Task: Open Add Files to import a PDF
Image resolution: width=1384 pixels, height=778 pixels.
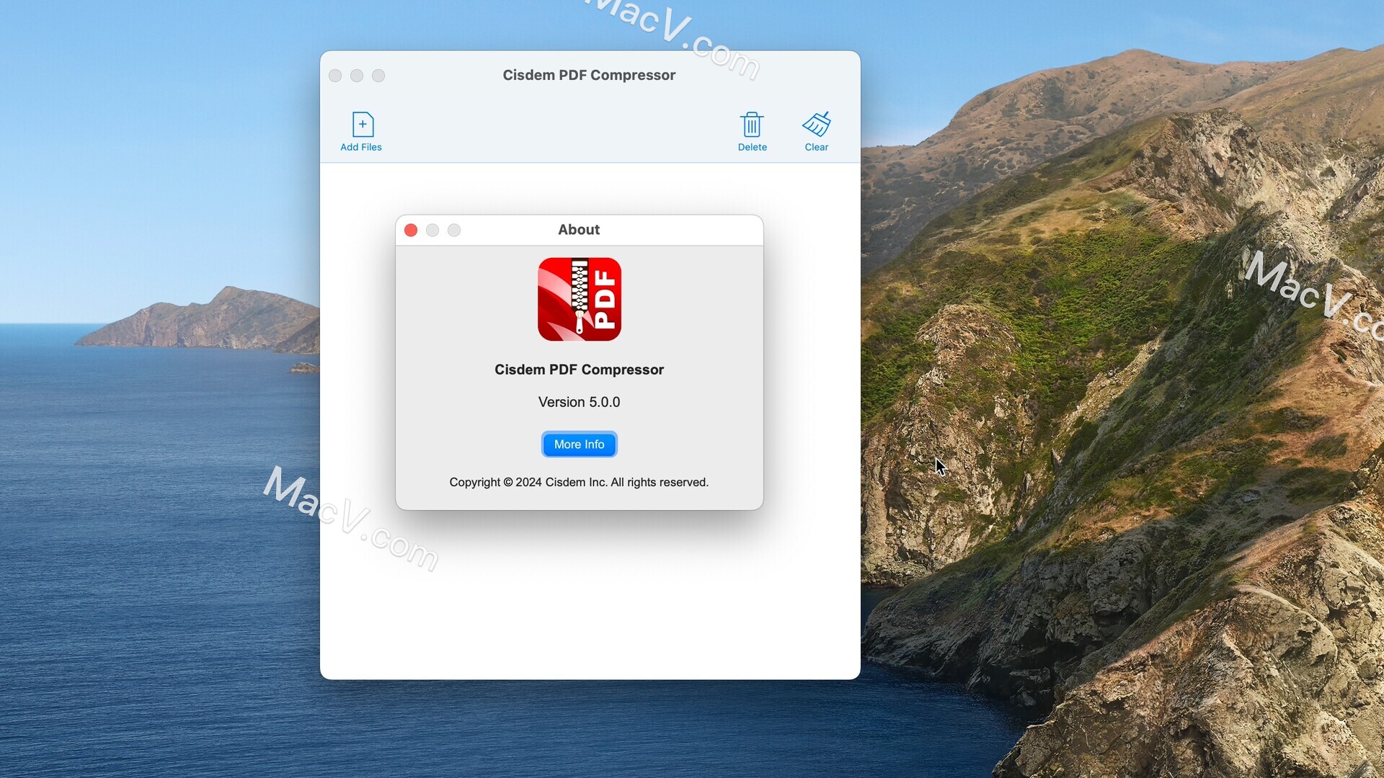Action: (x=361, y=131)
